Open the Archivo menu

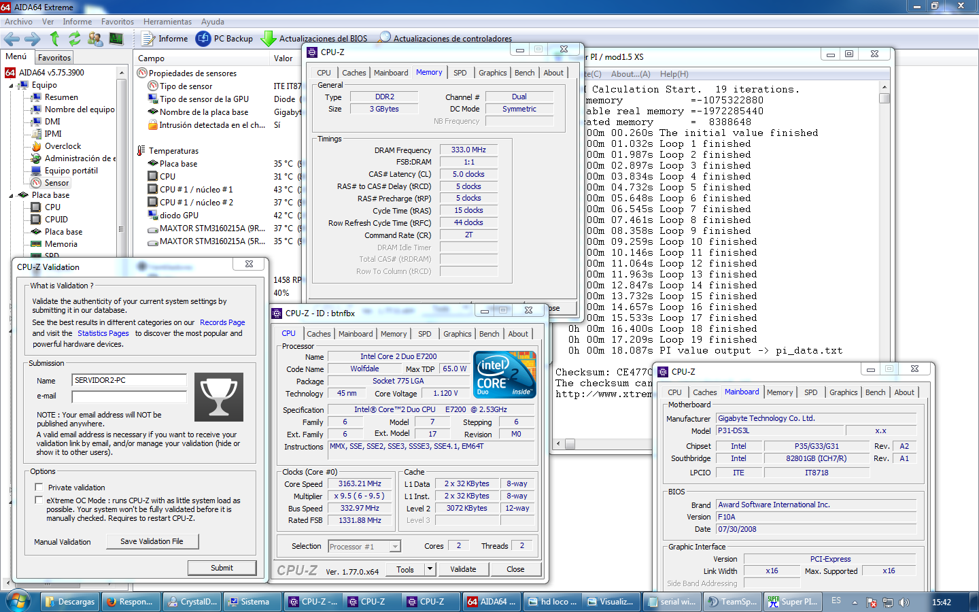tap(18, 22)
